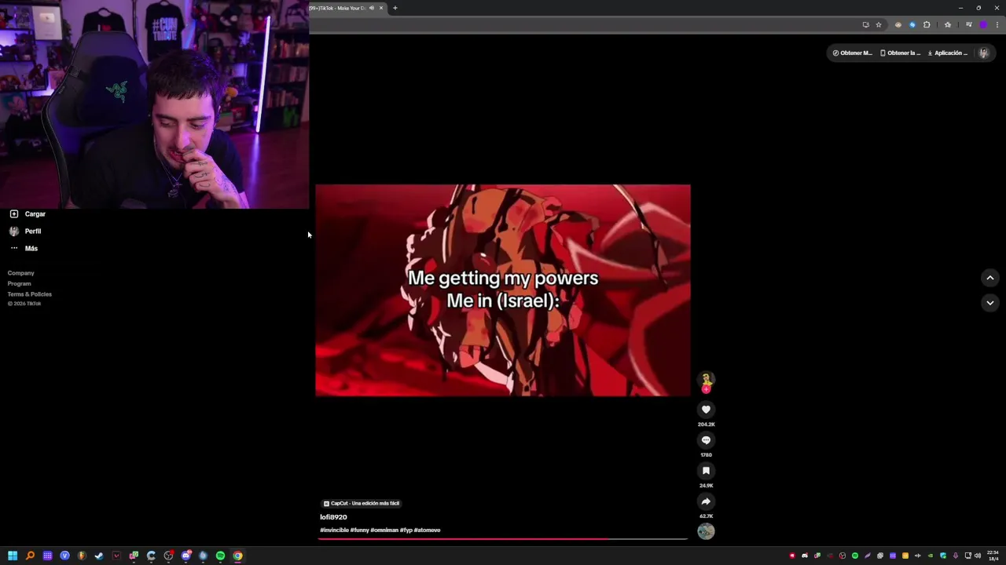The height and width of the screenshot is (565, 1006).
Task: Open creator avatar above the like button
Action: tap(706, 379)
